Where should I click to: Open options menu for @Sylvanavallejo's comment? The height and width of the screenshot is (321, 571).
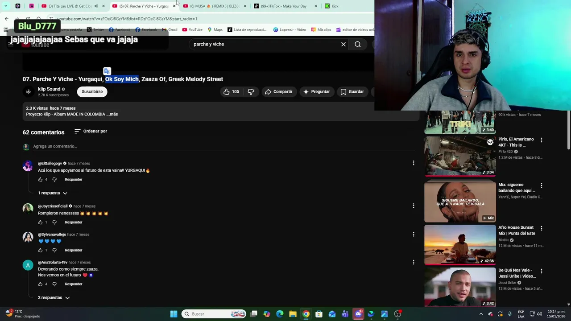click(x=414, y=234)
